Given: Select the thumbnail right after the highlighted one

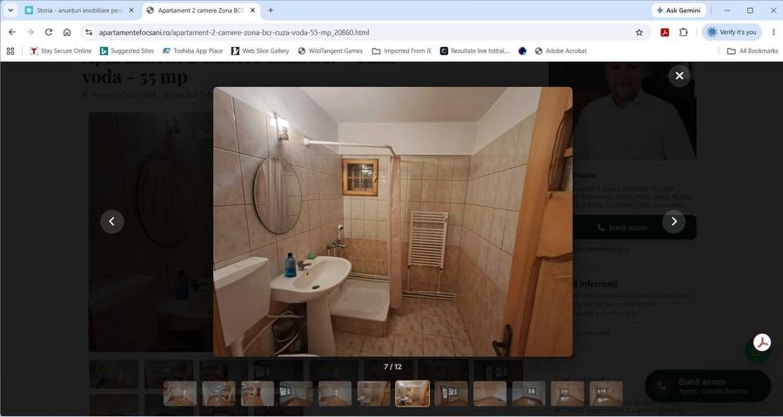Looking at the screenshot, I should [x=451, y=393].
